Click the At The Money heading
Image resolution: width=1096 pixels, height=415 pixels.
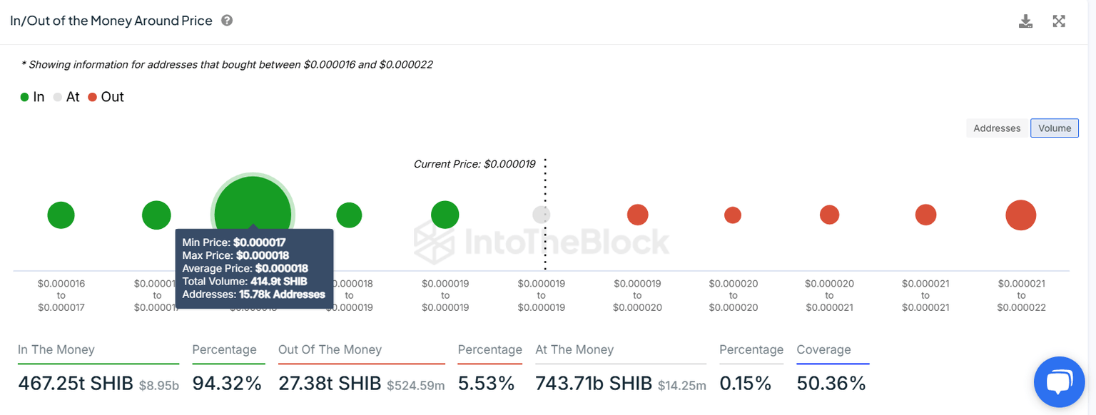(x=574, y=350)
